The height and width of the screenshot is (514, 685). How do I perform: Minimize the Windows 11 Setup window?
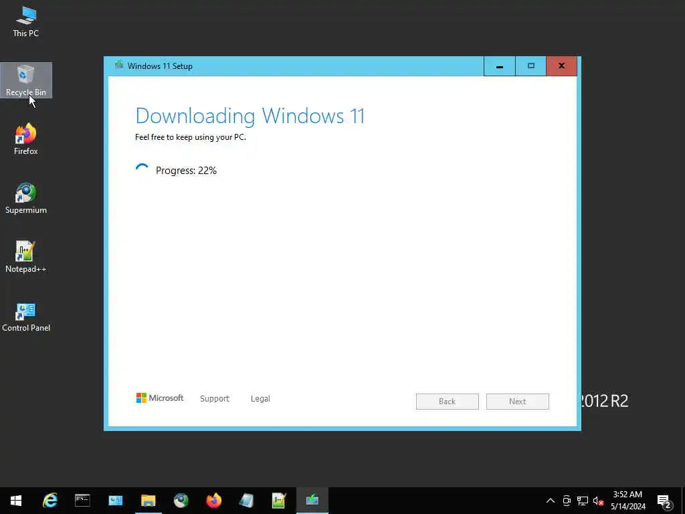click(499, 66)
